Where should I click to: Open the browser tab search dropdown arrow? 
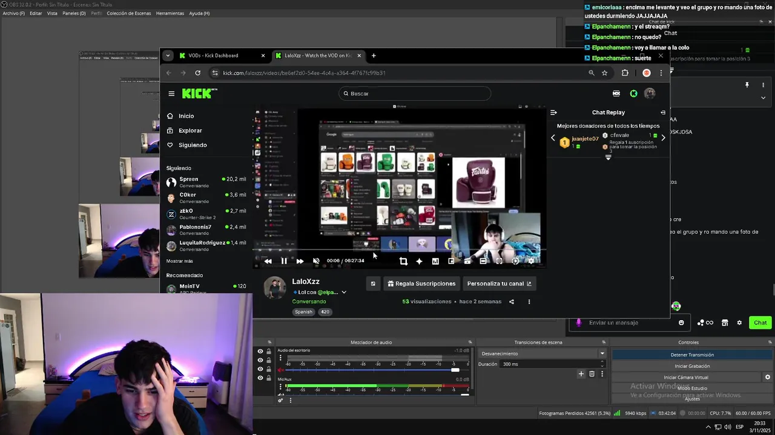click(168, 56)
